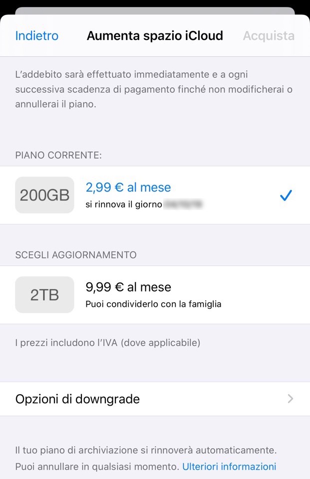Select the 2,99 € al mese plan
This screenshot has width=310, height=479.
point(128,187)
